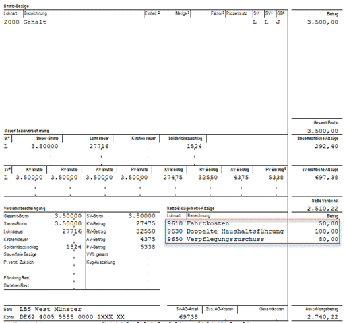Screen dimensions: 345x323
Task: Click the IBAN in the Konto field
Action: pyautogui.click(x=72, y=317)
